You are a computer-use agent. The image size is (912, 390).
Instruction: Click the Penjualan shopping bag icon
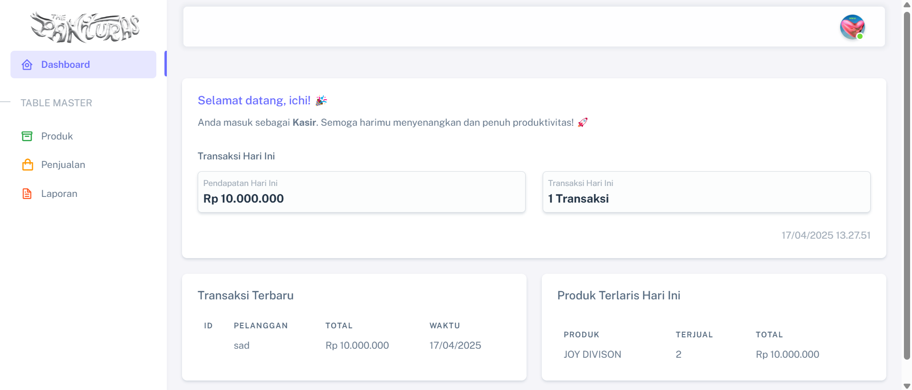point(28,165)
